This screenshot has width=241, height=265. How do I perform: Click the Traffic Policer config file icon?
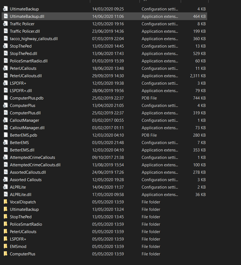click(x=6, y=24)
